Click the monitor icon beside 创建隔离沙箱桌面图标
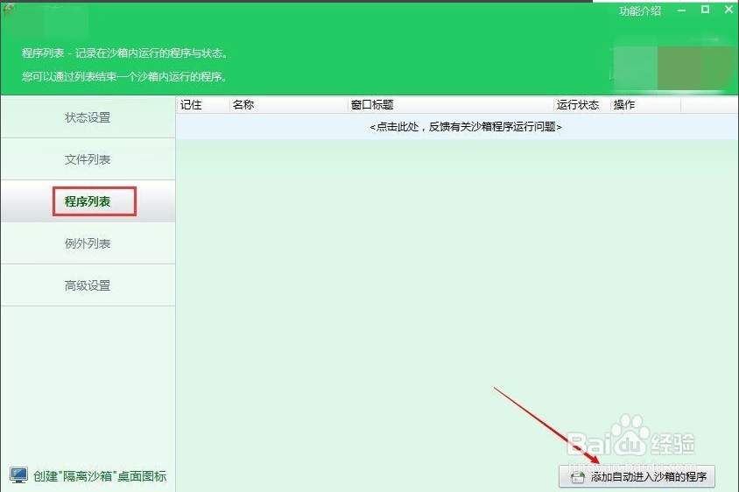The height and width of the screenshot is (492, 739). (x=19, y=475)
